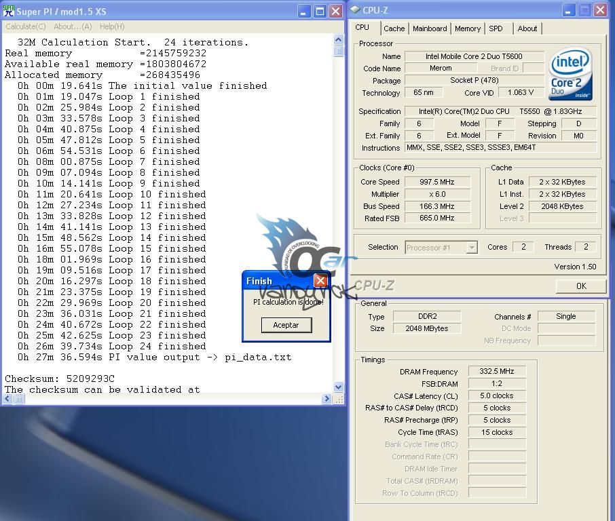Click the Super PI vertical scrollbar thumb

click(339, 51)
